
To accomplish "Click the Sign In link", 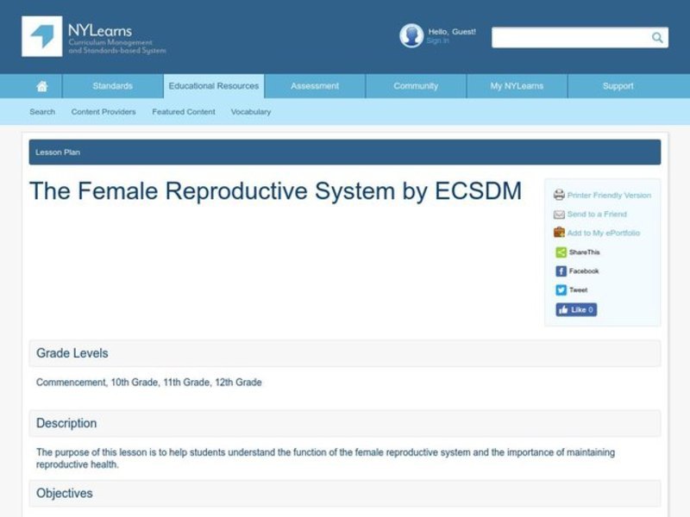I will [436, 40].
